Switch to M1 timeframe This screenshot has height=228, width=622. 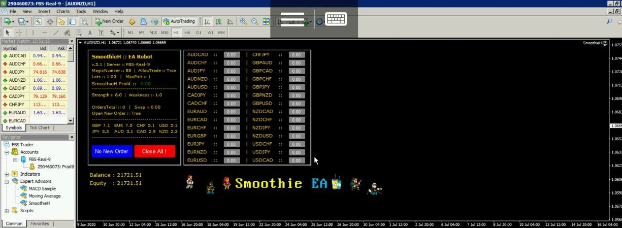tap(130, 32)
